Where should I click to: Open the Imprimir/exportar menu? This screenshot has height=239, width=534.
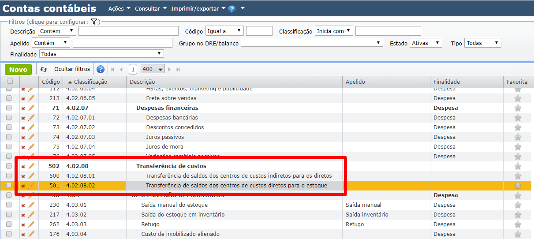[x=198, y=8]
